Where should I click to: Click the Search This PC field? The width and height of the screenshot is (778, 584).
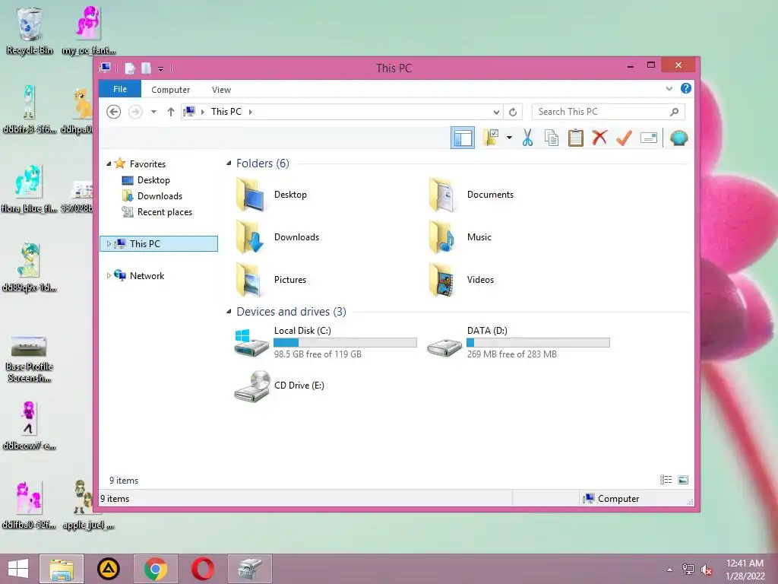[609, 112]
